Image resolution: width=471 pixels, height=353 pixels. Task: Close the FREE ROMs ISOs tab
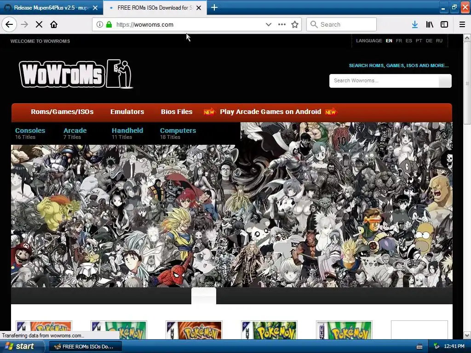click(199, 8)
